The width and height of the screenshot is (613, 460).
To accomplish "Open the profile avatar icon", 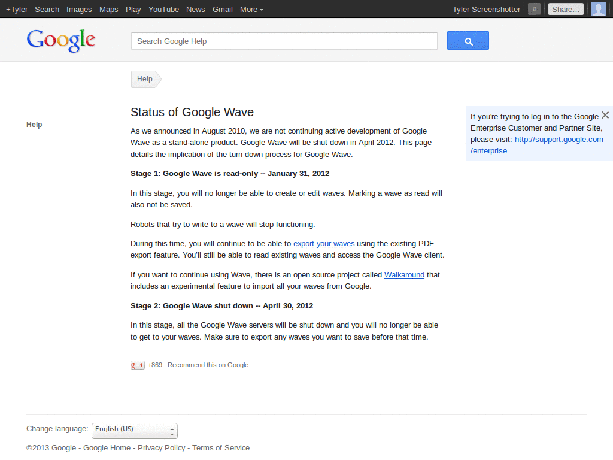I will click(598, 9).
